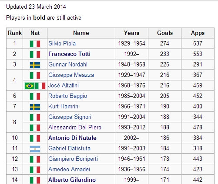Screen dimensions: 218x184
Task: Click the Italian flag beside Antonio Di Natale
Action: pos(35,138)
